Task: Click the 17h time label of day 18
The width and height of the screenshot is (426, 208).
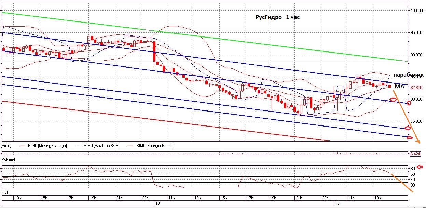Action: coord(249,198)
